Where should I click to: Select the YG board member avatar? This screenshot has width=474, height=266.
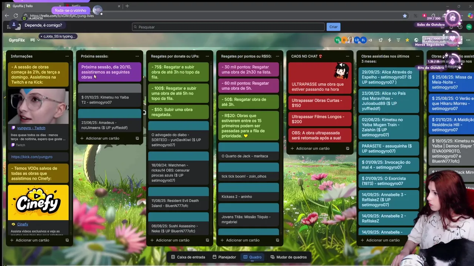pyautogui.click(x=337, y=40)
